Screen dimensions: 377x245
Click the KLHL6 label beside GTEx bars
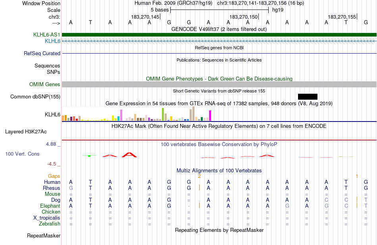(x=52, y=114)
